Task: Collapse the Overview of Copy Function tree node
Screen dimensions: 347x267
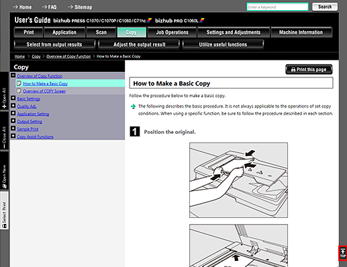Action: pos(13,75)
